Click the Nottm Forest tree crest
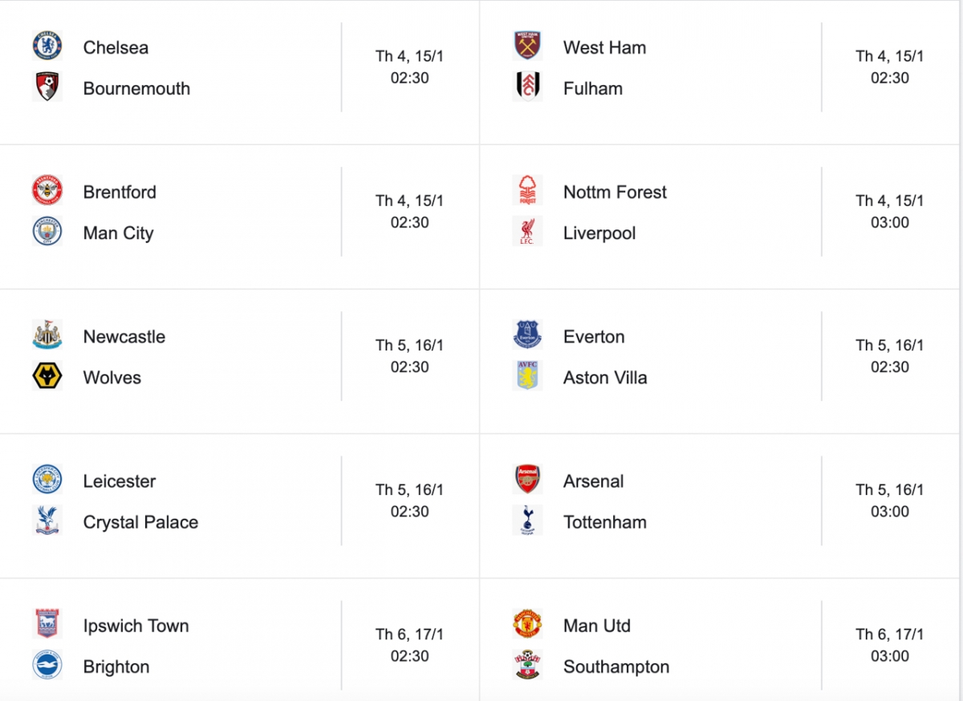 527,190
